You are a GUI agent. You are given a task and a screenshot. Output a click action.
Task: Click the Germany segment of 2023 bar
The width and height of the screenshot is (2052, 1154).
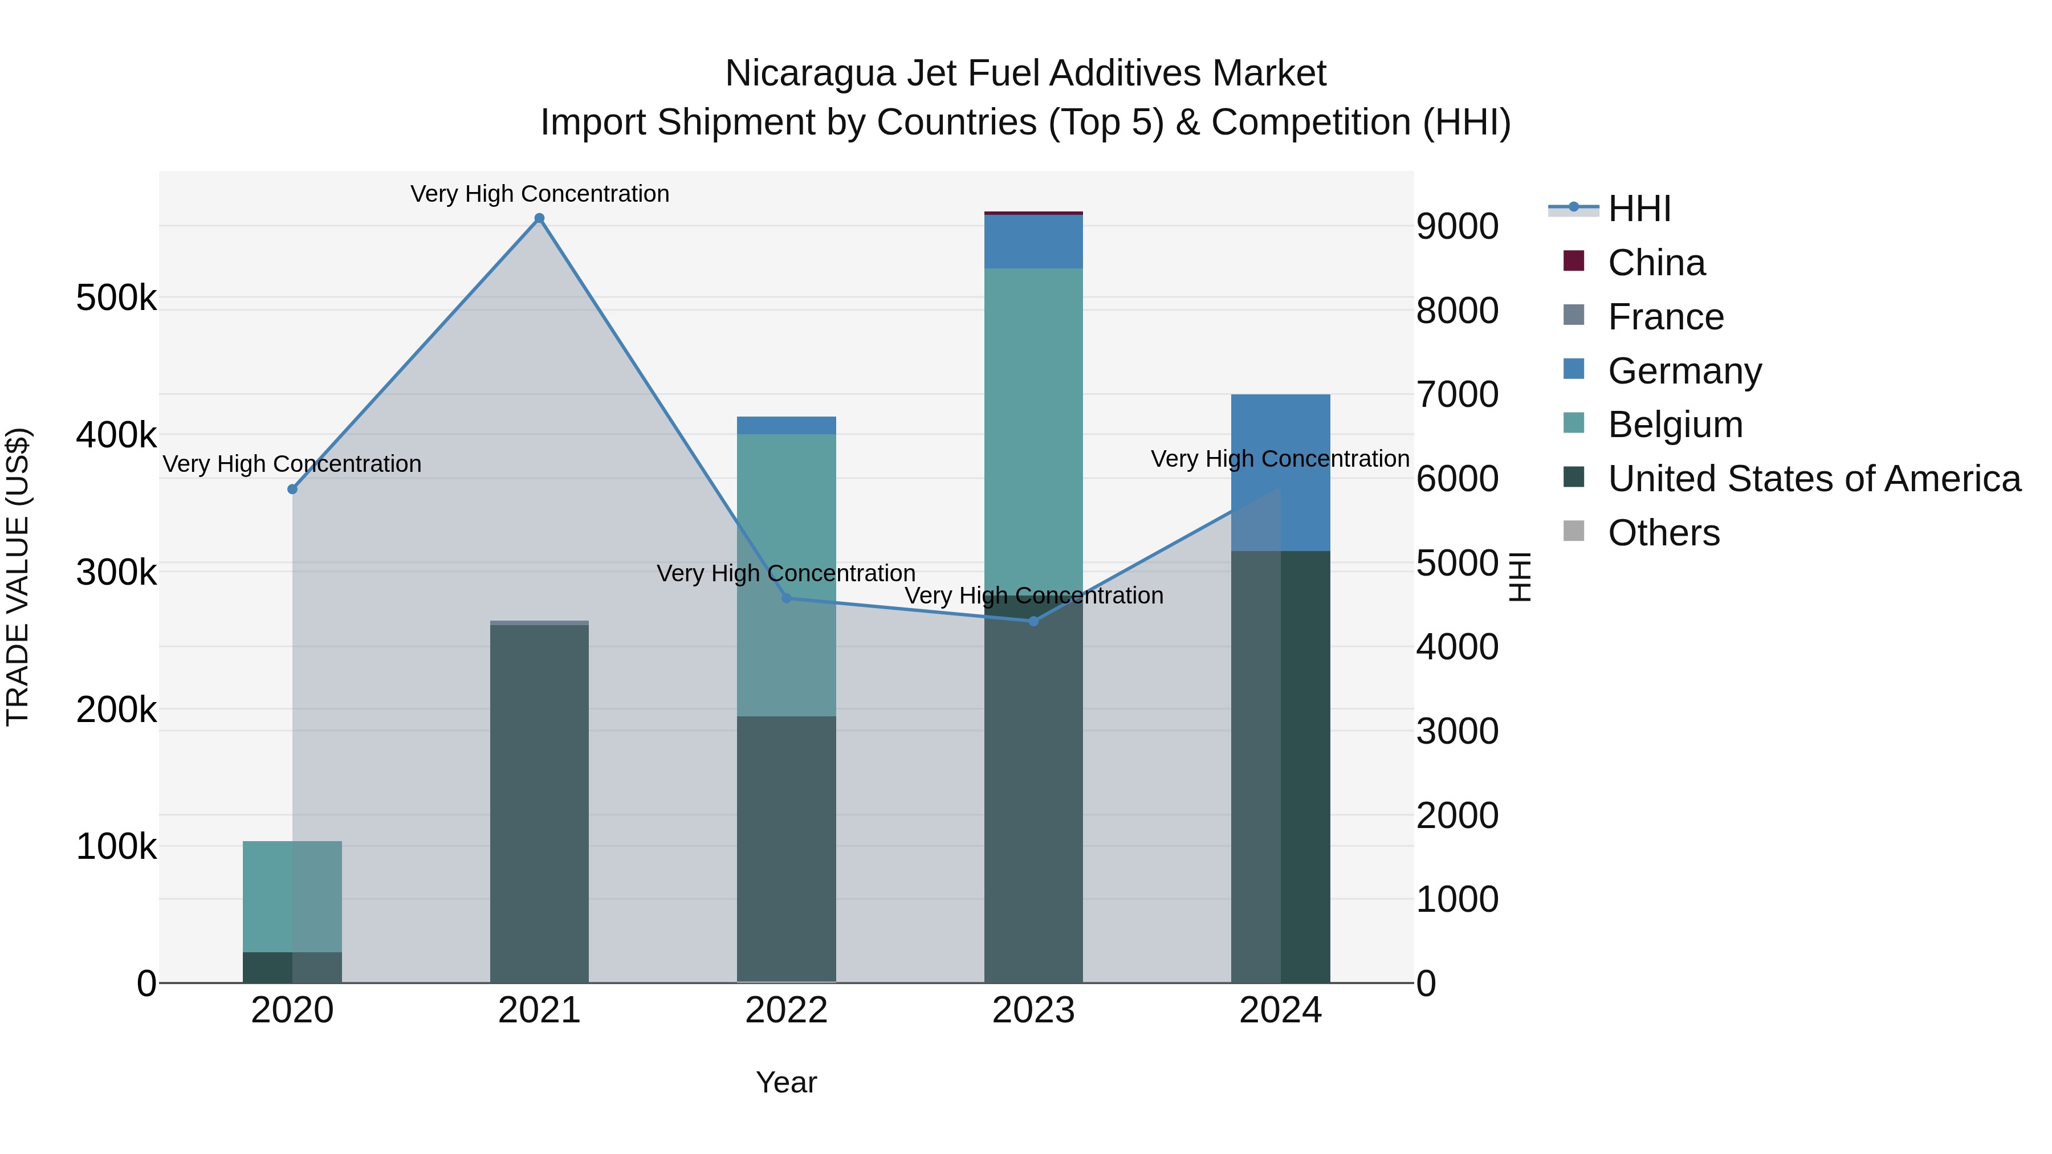click(x=1034, y=241)
